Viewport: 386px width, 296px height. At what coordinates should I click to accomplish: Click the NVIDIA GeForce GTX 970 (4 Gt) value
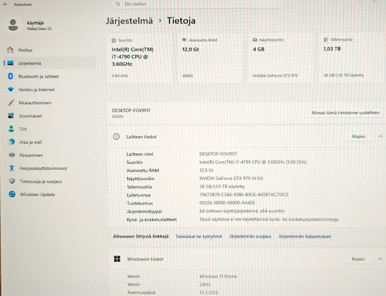231,178
